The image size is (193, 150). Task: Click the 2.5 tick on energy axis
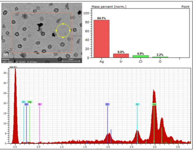(x=132, y=147)
